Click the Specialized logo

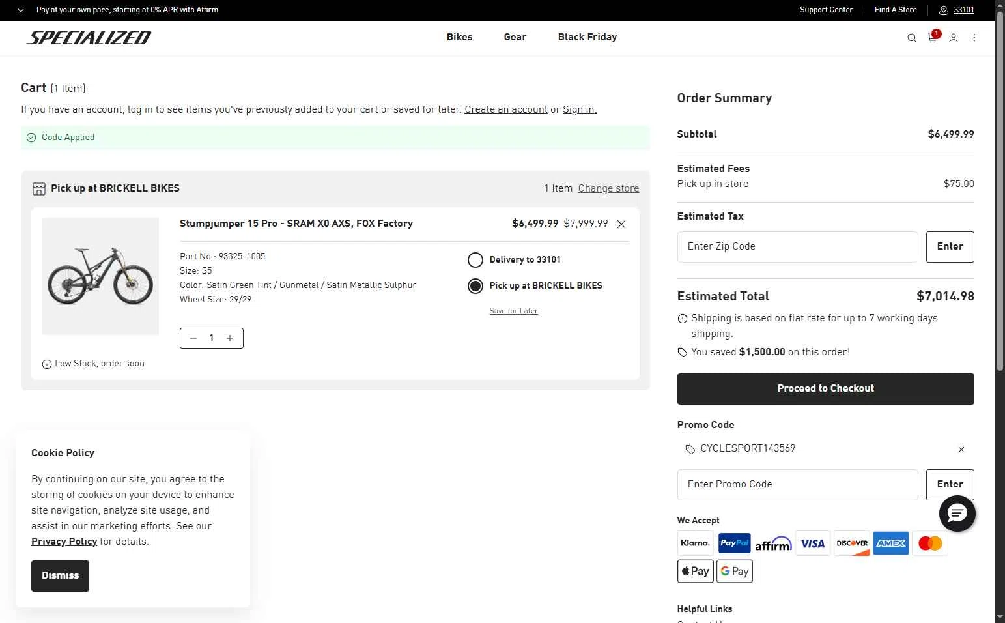89,38
